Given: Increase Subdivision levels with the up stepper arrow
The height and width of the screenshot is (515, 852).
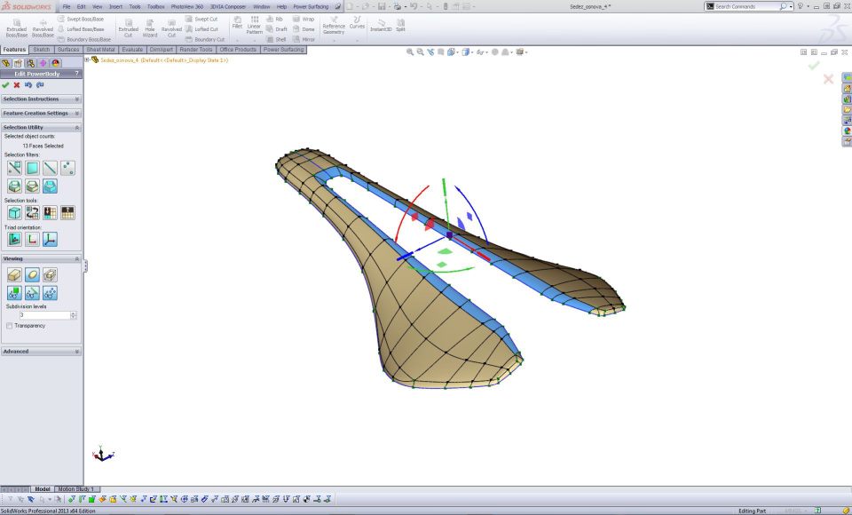Looking at the screenshot, I should [x=73, y=313].
